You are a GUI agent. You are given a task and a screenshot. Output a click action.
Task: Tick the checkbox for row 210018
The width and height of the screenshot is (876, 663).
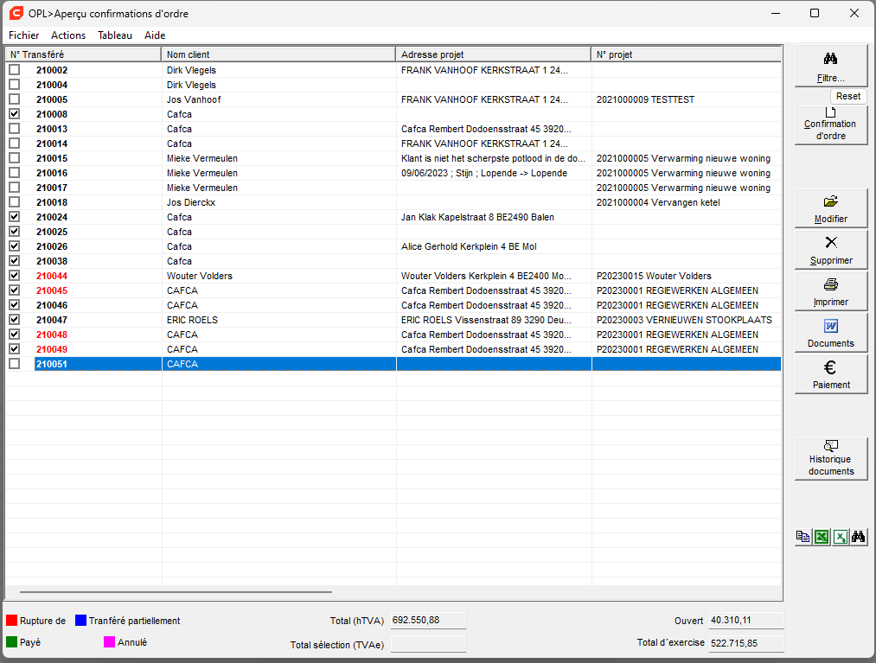[15, 202]
